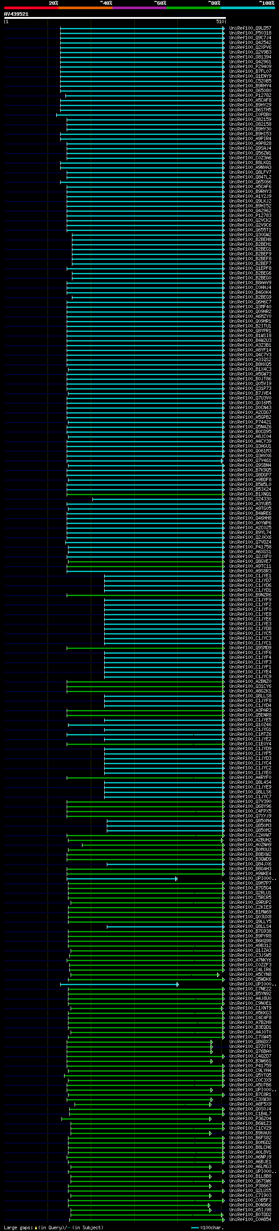The height and width of the screenshot is (1231, 279).
Task: Click on UniRef100_Q9SAJ4
Action: 250,148
